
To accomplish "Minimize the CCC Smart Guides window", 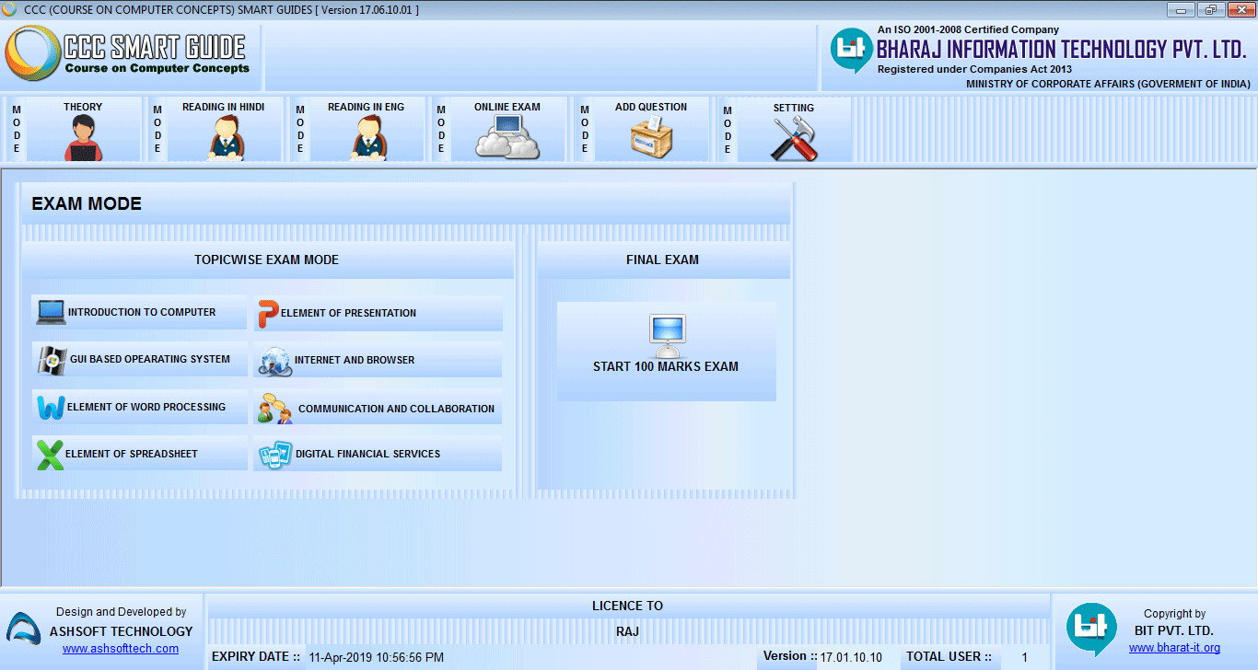I will pos(1182,9).
